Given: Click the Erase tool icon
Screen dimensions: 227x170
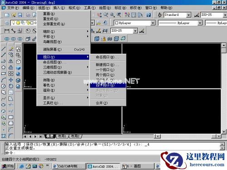Looking at the screenshot, I should point(11,49).
